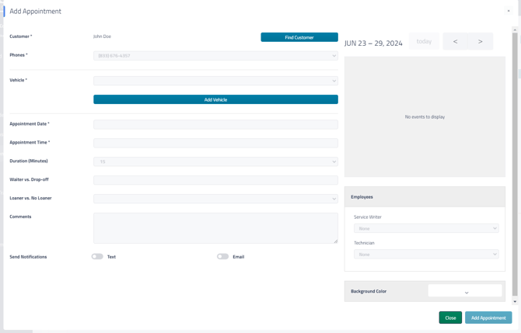Click the previous week arrow button
The image size is (521, 333).
click(456, 41)
